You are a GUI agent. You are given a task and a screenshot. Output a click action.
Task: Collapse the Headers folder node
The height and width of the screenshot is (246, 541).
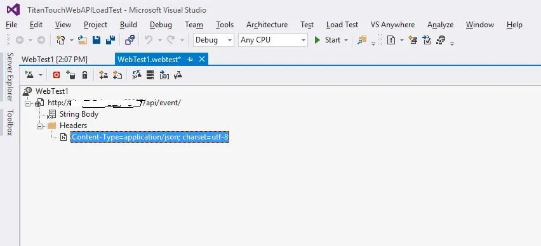pyautogui.click(x=39, y=126)
